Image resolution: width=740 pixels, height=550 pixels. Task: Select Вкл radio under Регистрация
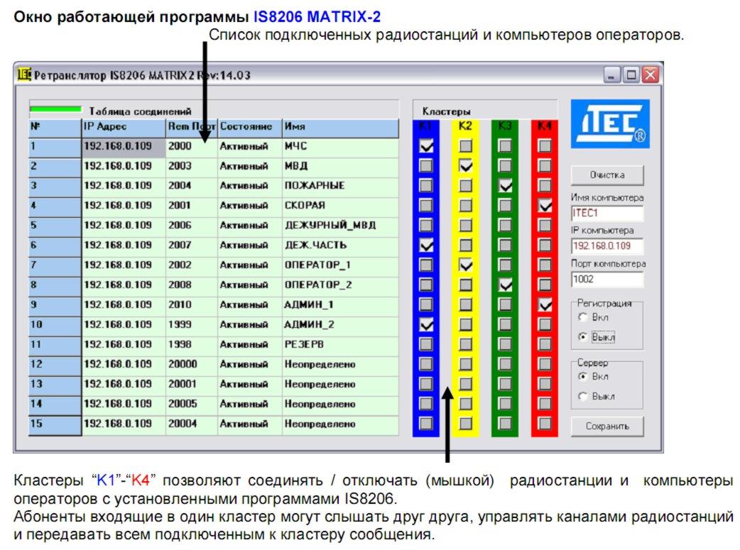pyautogui.click(x=583, y=317)
